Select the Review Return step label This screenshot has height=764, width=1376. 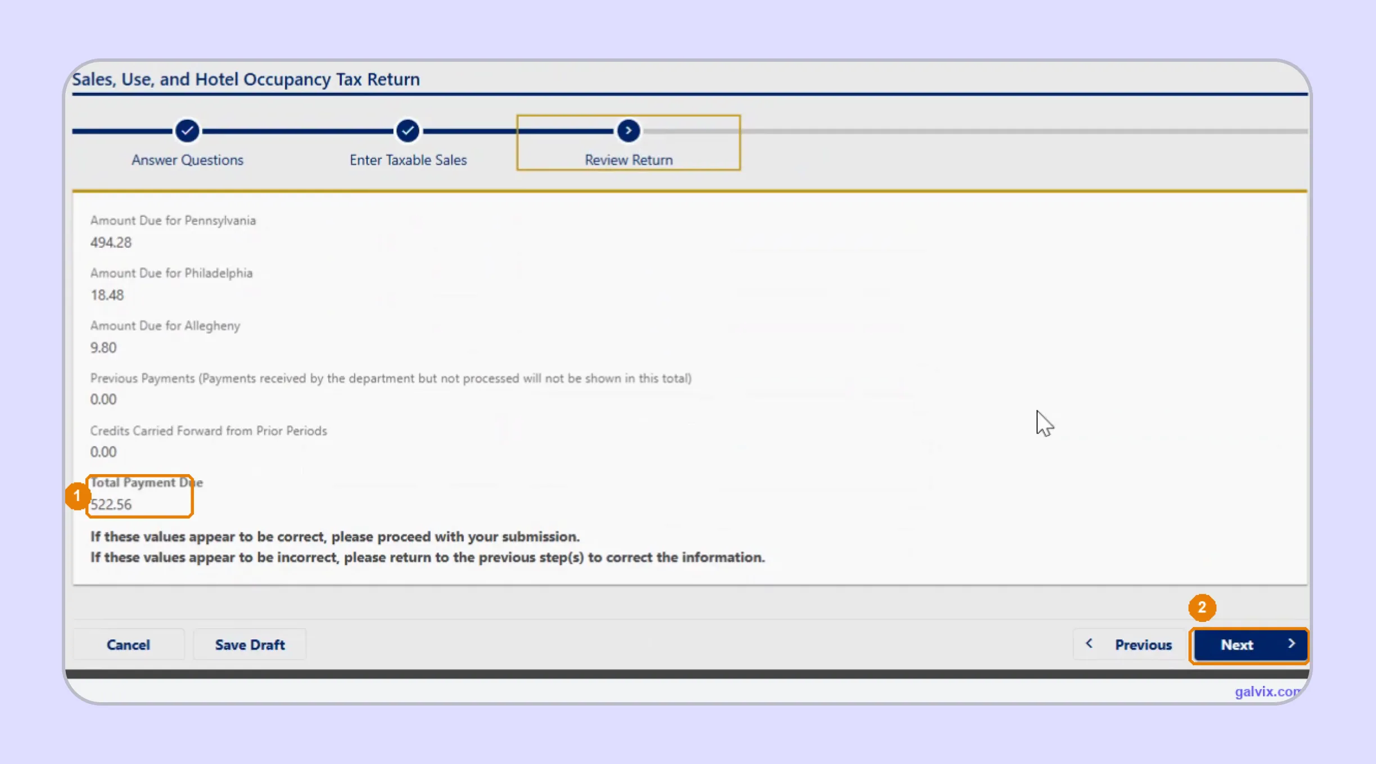click(x=628, y=160)
